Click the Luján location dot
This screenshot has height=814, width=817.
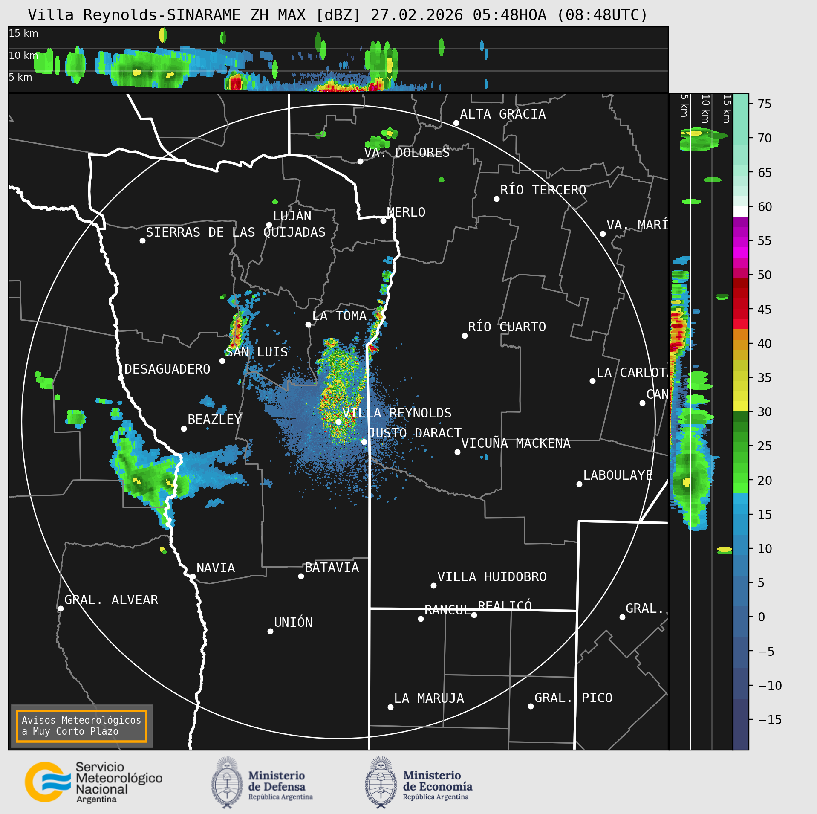click(x=269, y=225)
